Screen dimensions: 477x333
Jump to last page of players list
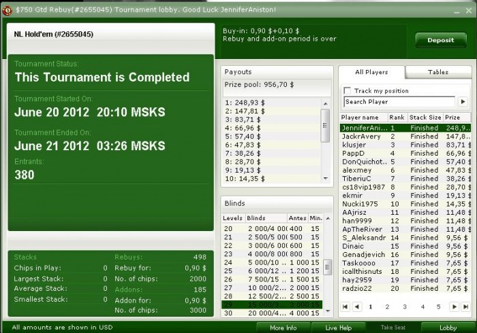(x=465, y=306)
